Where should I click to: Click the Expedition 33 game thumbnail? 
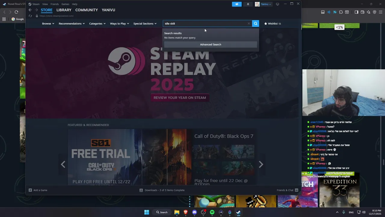[340, 190]
